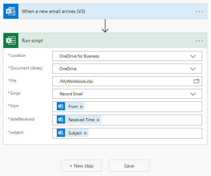211x176 pixels.
Task: Click the Outlook icon on the email trigger
Action: click(11, 11)
